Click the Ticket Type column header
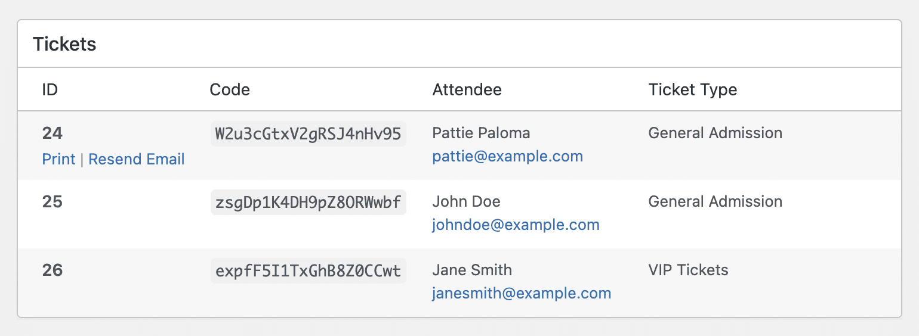919x336 pixels. [692, 89]
